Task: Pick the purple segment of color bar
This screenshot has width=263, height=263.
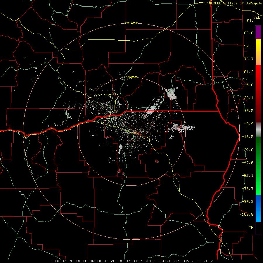Action: pos(258,32)
